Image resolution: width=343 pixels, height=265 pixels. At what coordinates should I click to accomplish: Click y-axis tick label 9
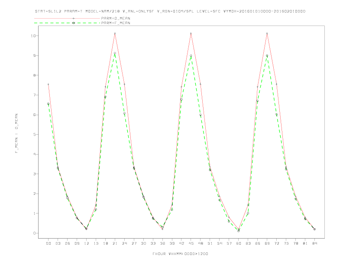coord(34,55)
